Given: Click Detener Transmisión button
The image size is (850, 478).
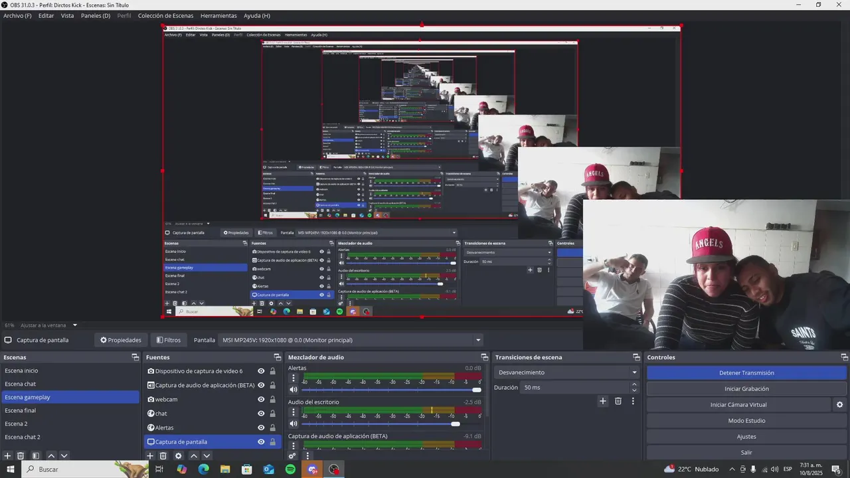Looking at the screenshot, I should (746, 373).
